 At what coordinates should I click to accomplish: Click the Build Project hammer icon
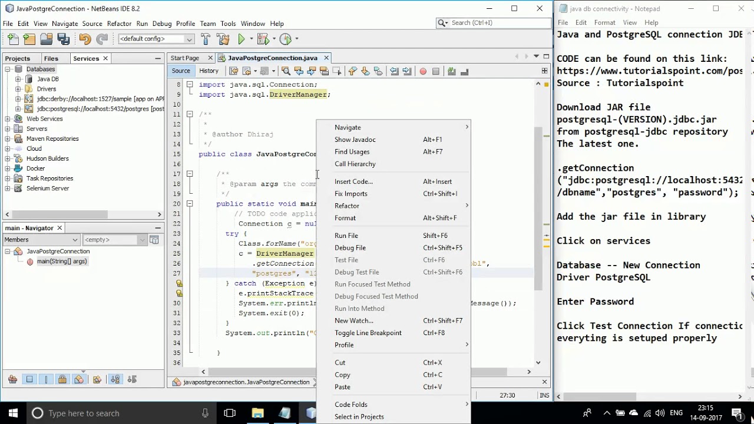tap(206, 39)
